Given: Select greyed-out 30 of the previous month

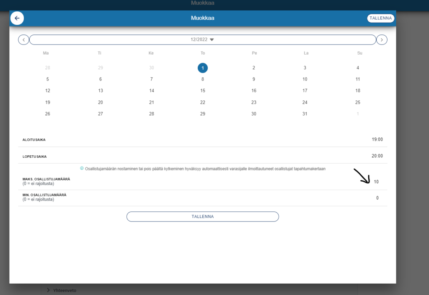Looking at the screenshot, I should pyautogui.click(x=152, y=68).
